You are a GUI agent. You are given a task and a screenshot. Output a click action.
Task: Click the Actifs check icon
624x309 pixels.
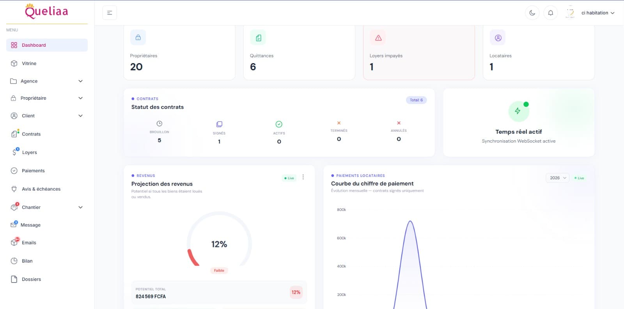279,124
